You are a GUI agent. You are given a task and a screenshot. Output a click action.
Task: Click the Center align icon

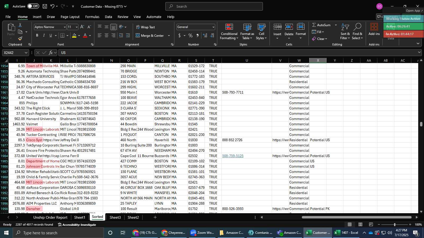pyautogui.click(x=107, y=35)
